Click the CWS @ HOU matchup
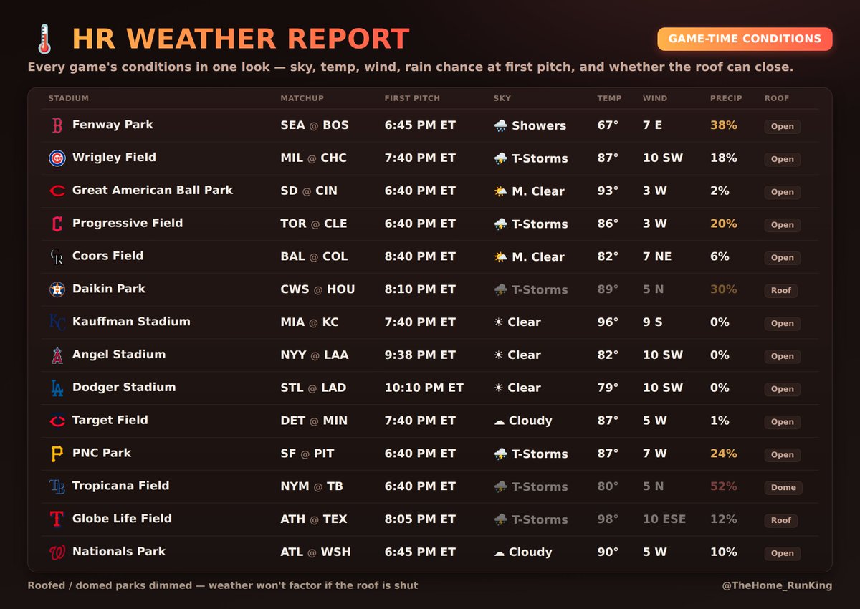This screenshot has width=860, height=609. click(317, 289)
